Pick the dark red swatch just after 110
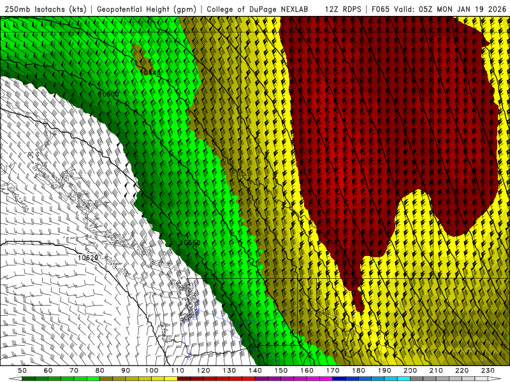The width and height of the screenshot is (510, 382). point(184,379)
